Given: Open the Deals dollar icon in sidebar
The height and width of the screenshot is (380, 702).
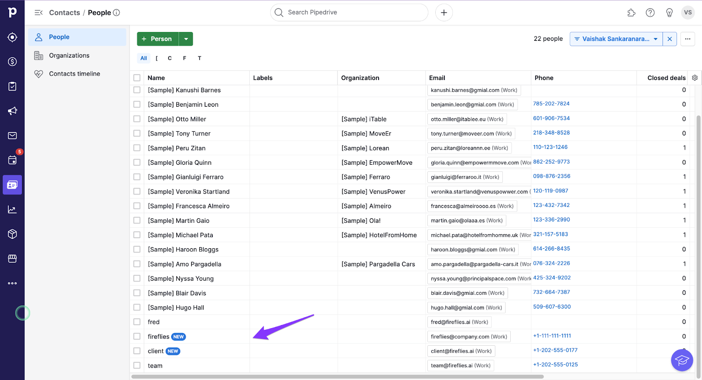Looking at the screenshot, I should click(x=12, y=62).
